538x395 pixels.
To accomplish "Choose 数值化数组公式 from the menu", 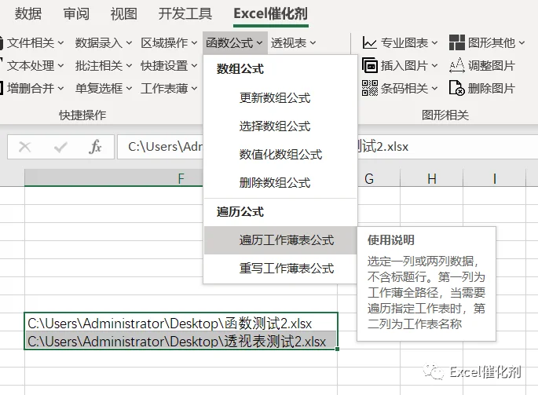I will tap(280, 155).
